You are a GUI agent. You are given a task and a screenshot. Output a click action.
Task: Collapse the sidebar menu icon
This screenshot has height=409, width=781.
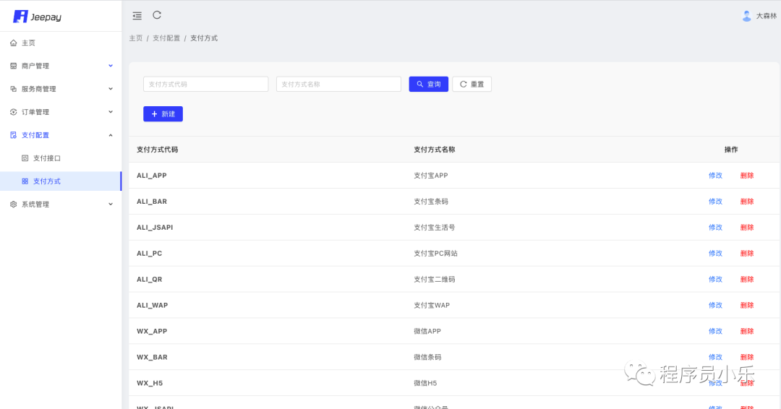(137, 16)
